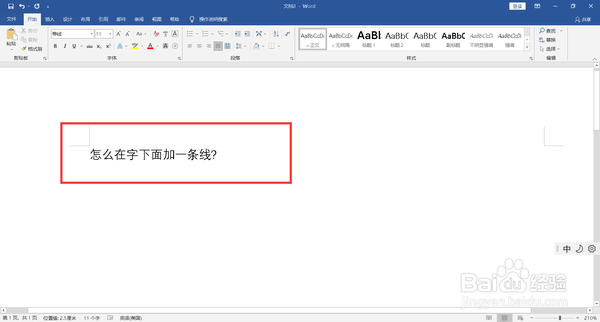Apply red font color

point(150,46)
